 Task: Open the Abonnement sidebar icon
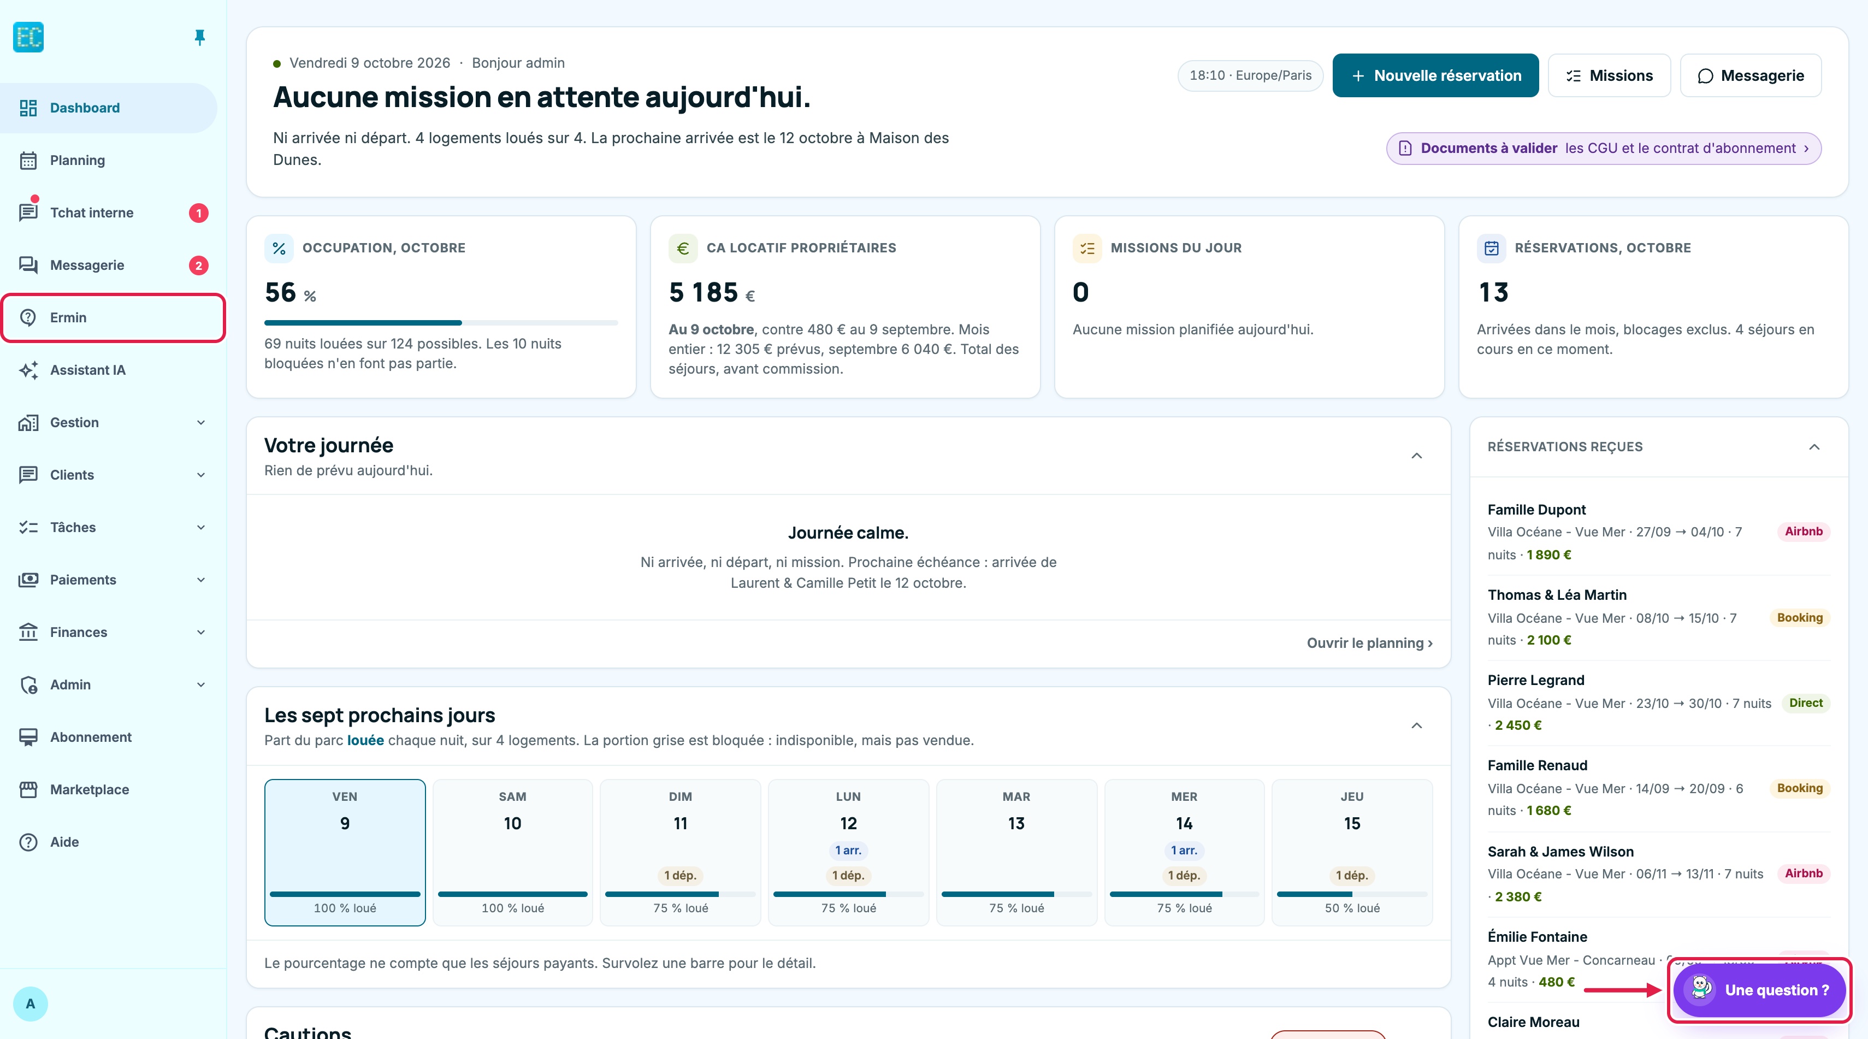point(28,737)
